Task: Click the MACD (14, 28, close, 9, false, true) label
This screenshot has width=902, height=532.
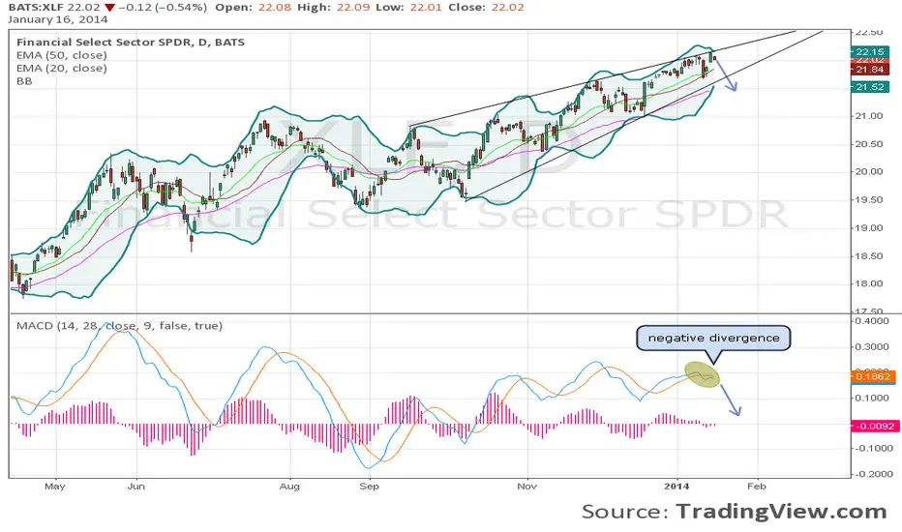Action: [x=119, y=326]
